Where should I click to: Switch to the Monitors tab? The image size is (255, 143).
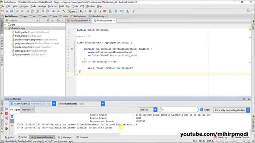pos(28,110)
